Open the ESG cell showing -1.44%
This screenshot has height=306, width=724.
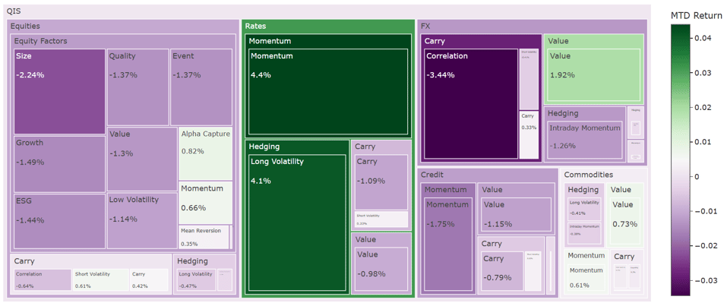click(59, 222)
